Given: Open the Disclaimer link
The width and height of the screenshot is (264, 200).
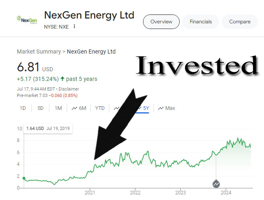Looking at the screenshot, I should (x=70, y=89).
